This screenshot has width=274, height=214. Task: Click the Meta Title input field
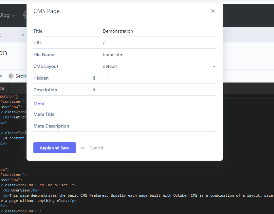point(159,114)
